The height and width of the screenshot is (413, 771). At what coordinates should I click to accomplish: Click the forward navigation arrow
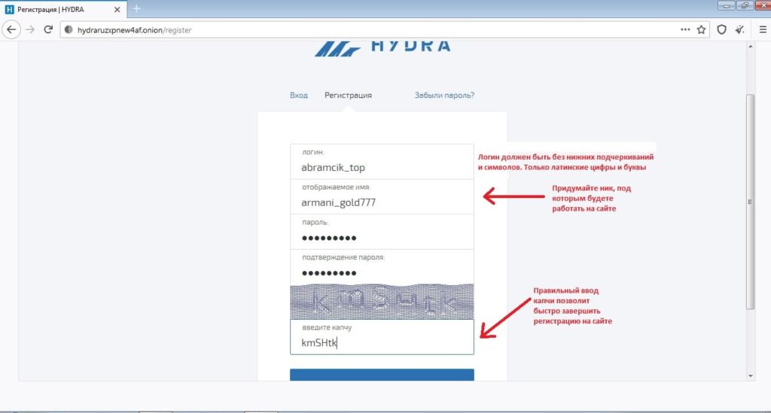(x=30, y=29)
